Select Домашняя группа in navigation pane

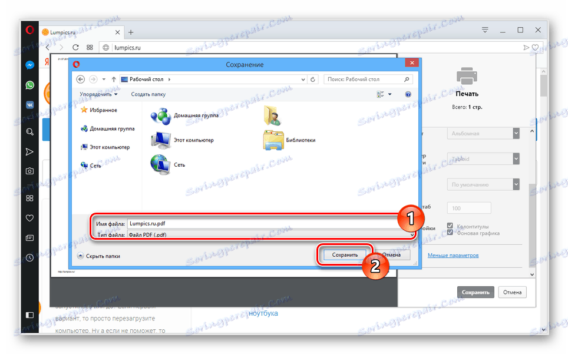coord(108,128)
